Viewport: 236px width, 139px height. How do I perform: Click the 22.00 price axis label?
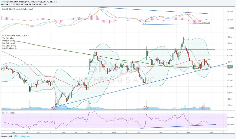pyautogui.click(x=230, y=87)
